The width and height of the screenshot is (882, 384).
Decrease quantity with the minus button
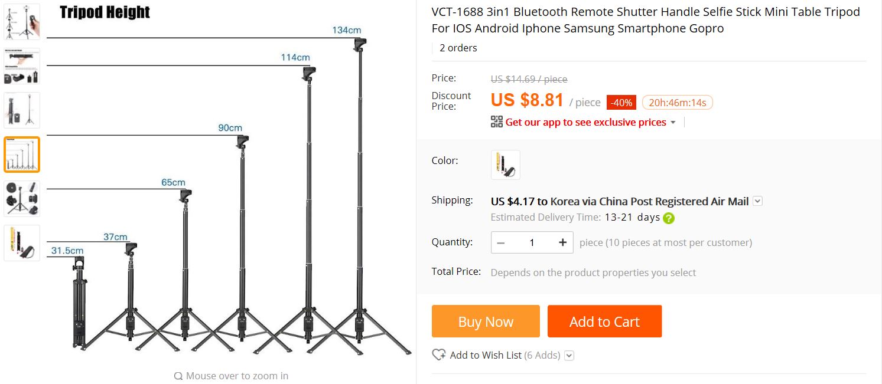(502, 242)
